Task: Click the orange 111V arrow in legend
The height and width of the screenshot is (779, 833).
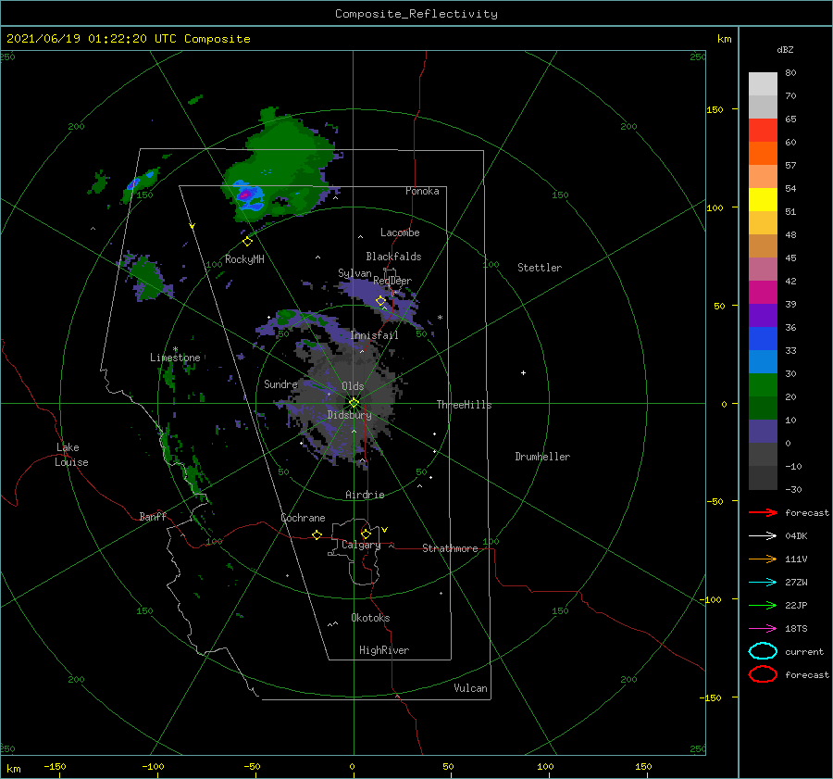Action: tap(763, 559)
